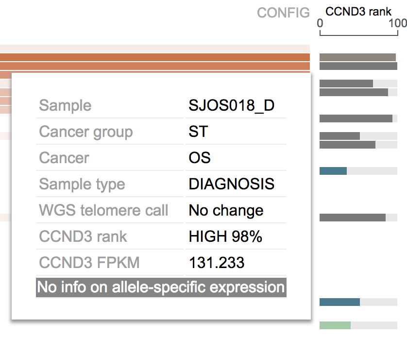Click the Cancer group ST value
This screenshot has width=407, height=337.
click(198, 132)
